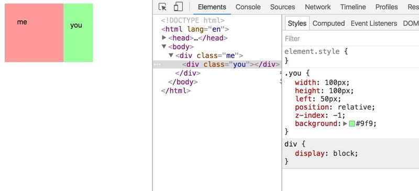
Task: Select the DOCTYPE html line
Action: pos(193,20)
